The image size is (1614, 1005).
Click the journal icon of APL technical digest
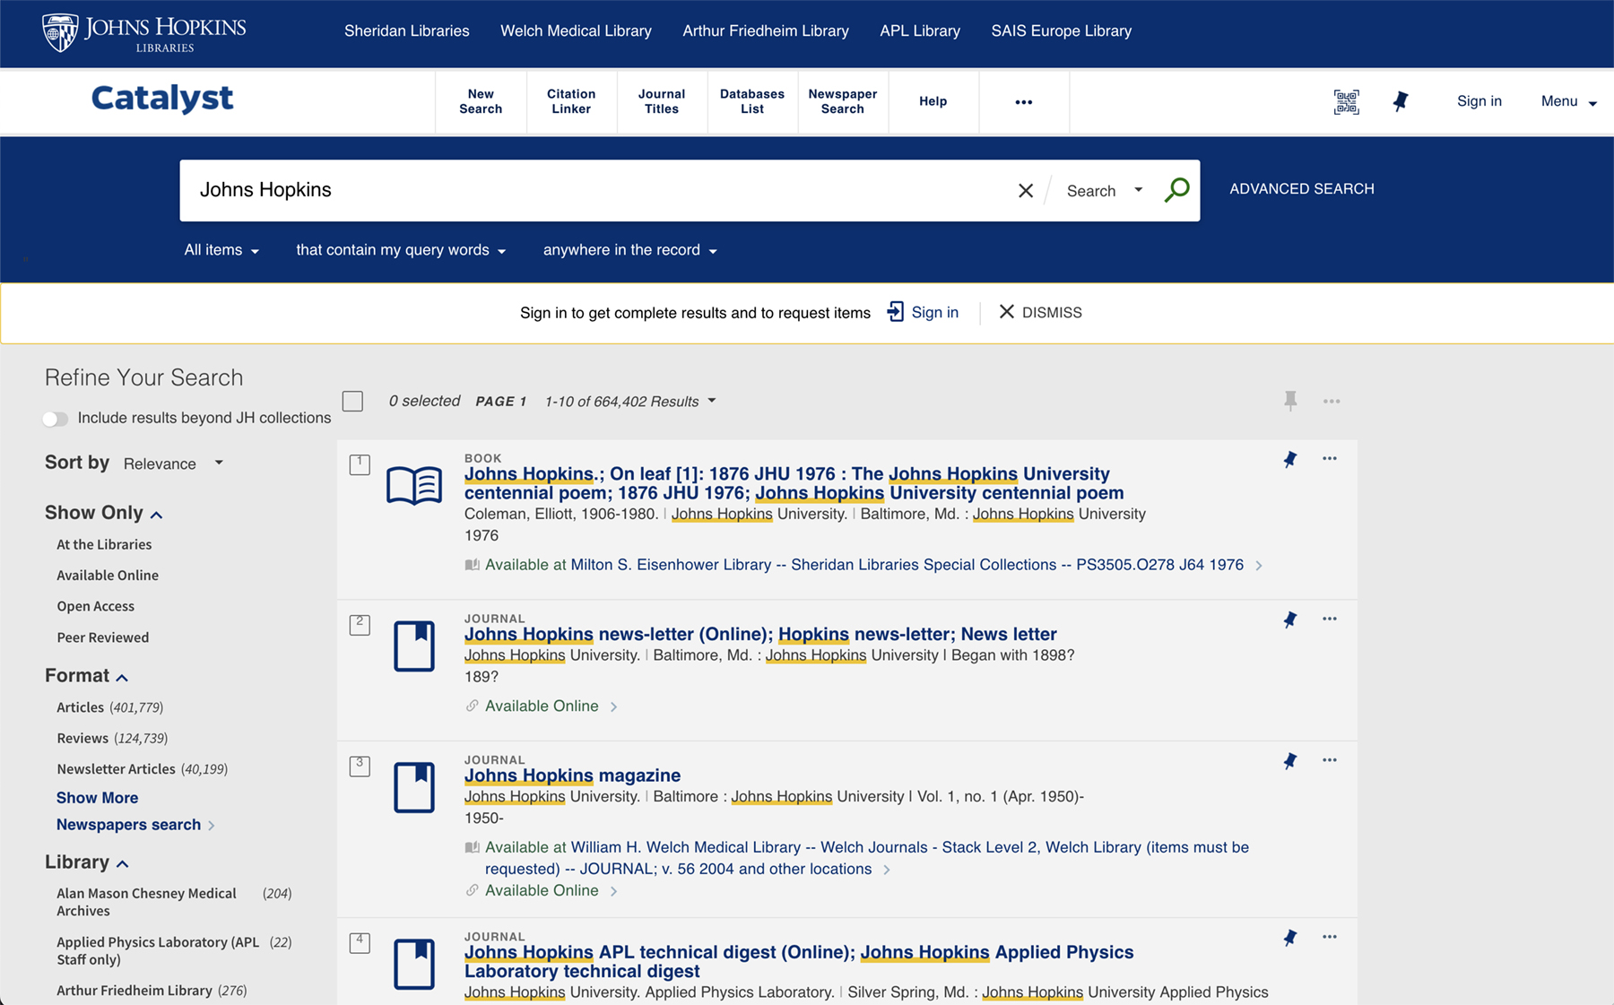tap(414, 964)
